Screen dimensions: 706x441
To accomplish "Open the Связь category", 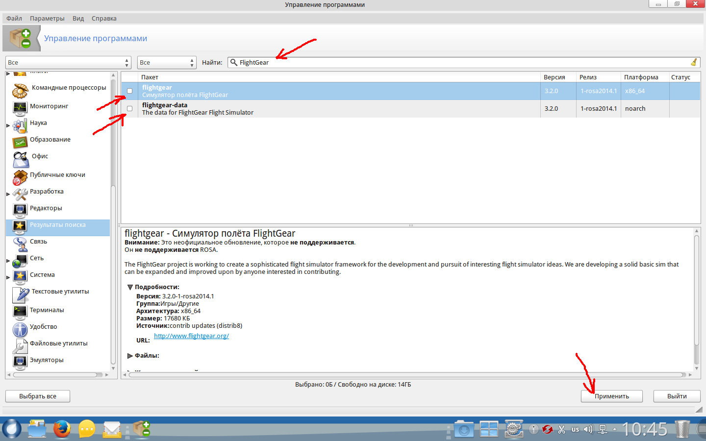I will pos(38,242).
